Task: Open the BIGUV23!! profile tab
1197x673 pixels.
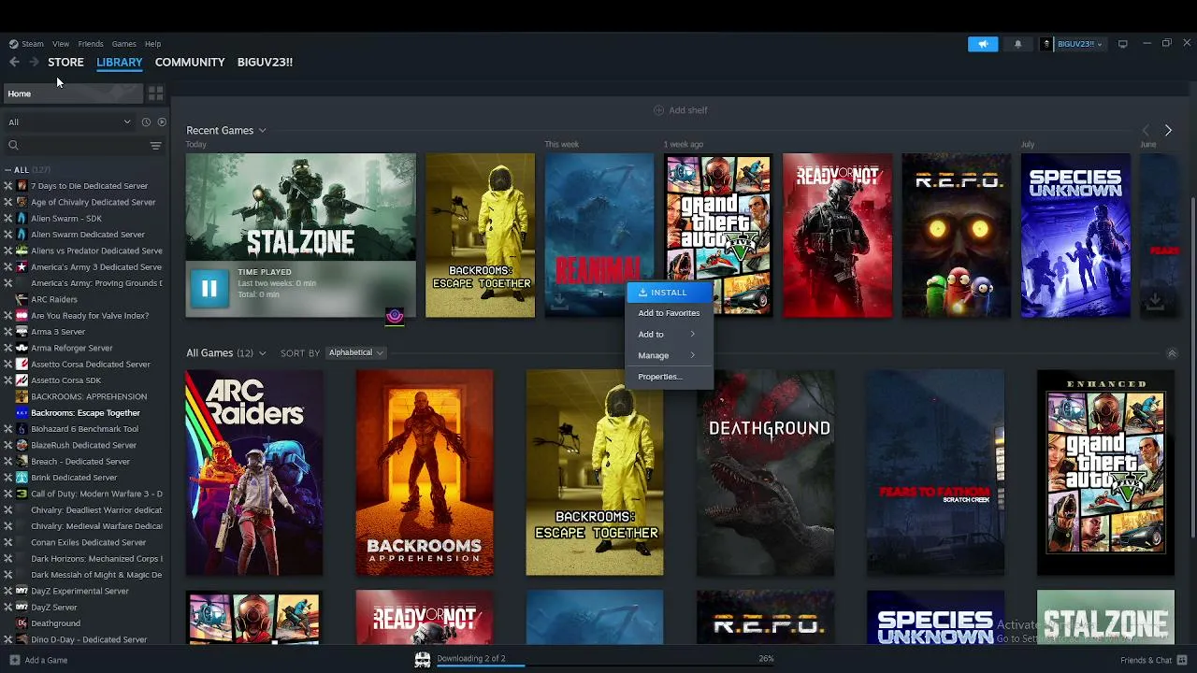Action: pyautogui.click(x=265, y=62)
